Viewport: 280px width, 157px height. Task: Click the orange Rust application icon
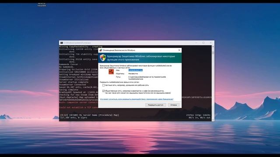(x=111, y=72)
